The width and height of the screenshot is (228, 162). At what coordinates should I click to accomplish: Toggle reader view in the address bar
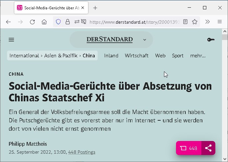click(x=185, y=22)
